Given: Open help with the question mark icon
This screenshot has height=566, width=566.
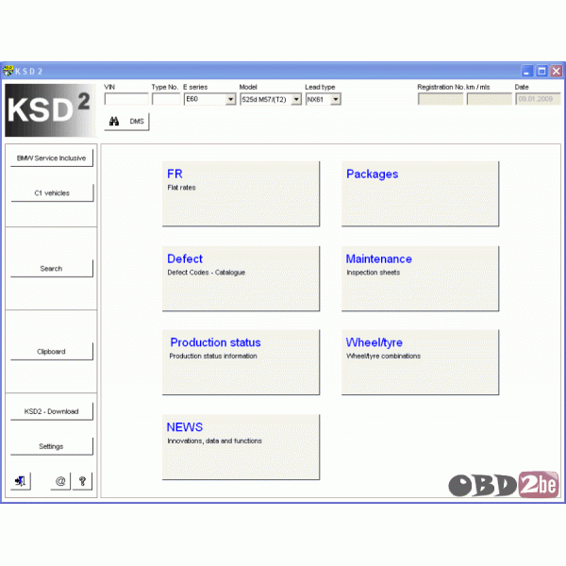Looking at the screenshot, I should click(82, 481).
